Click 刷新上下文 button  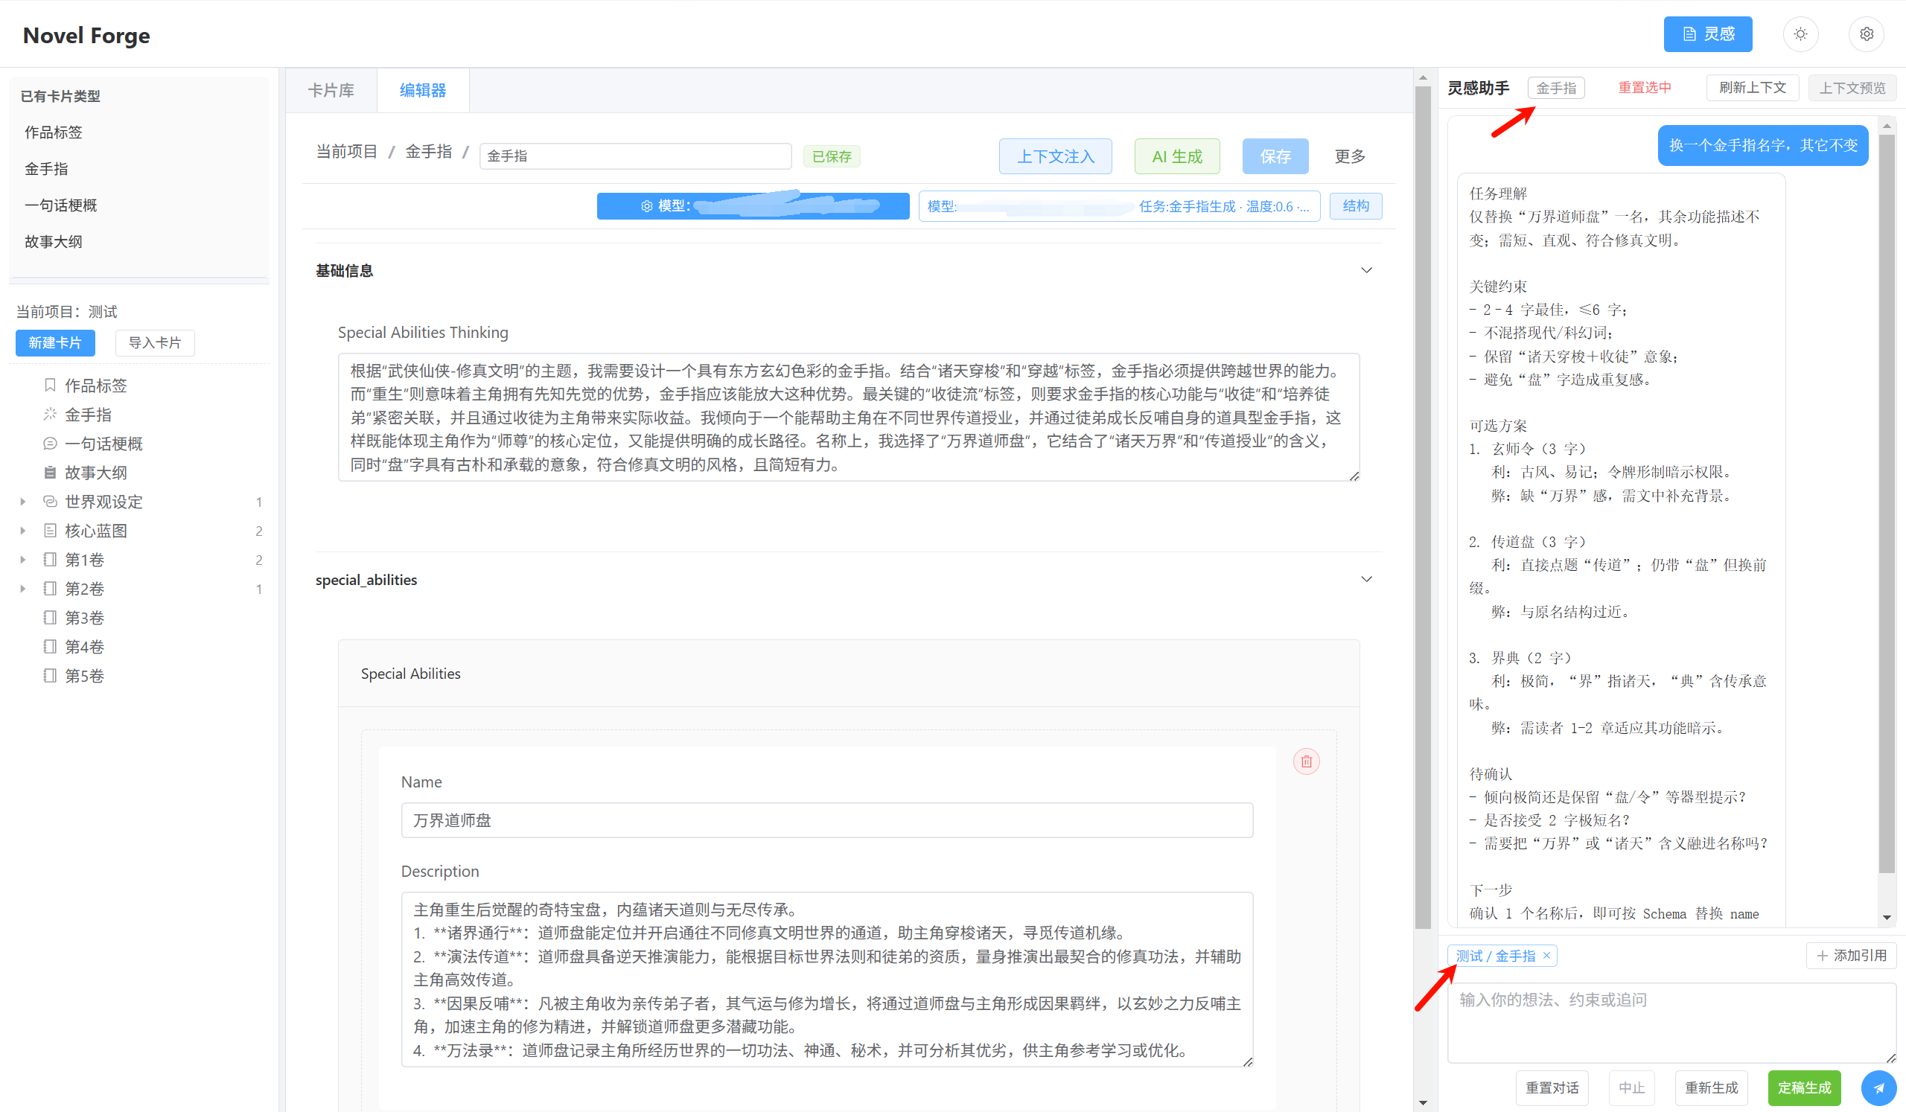(x=1753, y=88)
